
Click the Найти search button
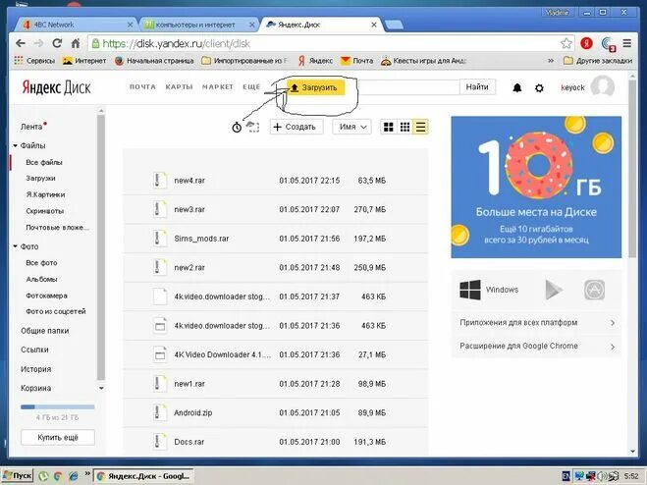click(x=477, y=87)
